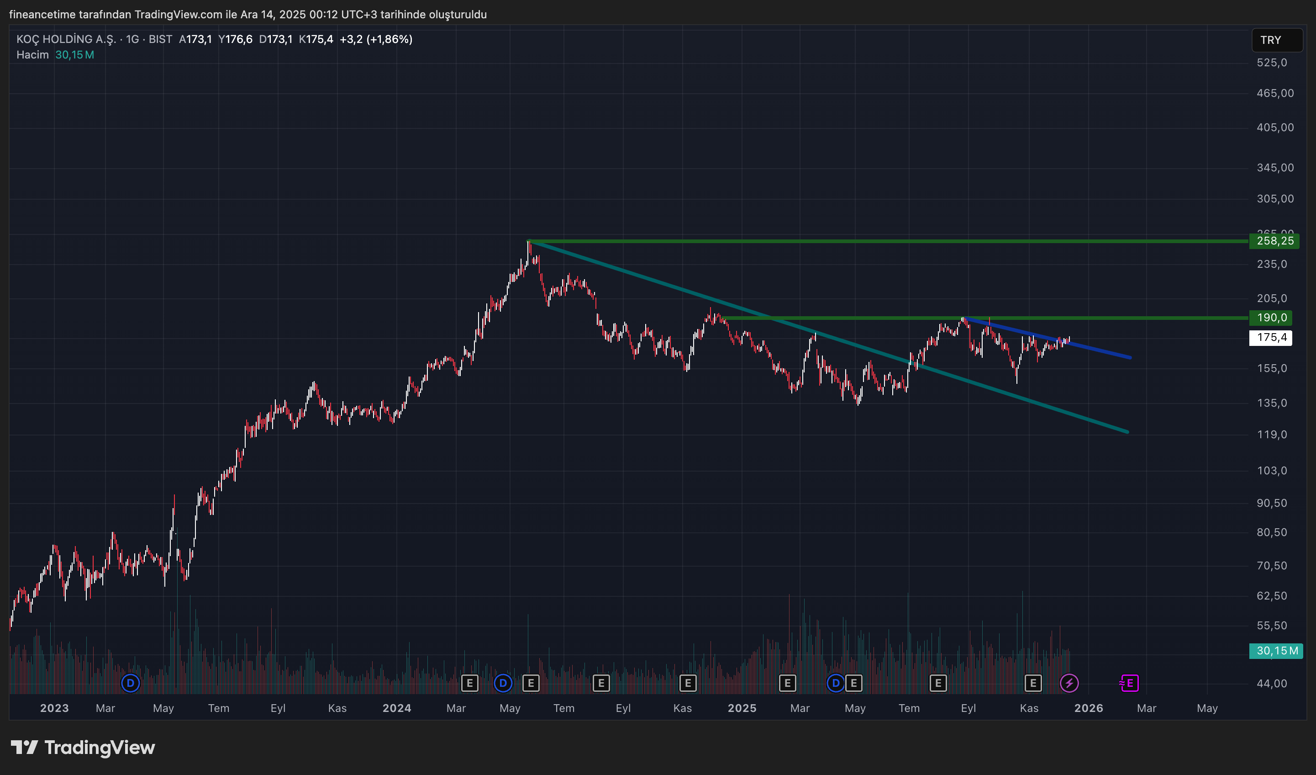Click the earnings E marker above March 2024

tap(469, 683)
